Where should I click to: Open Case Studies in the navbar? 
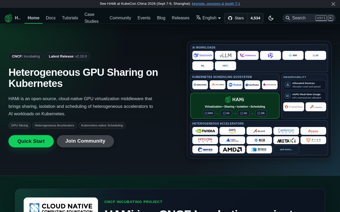coord(92,18)
